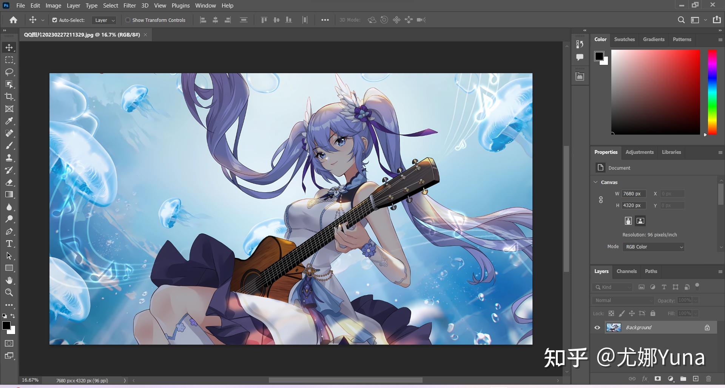Viewport: 725px width, 388px height.
Task: Open the layer Kind filter dropdown
Action: 612,287
